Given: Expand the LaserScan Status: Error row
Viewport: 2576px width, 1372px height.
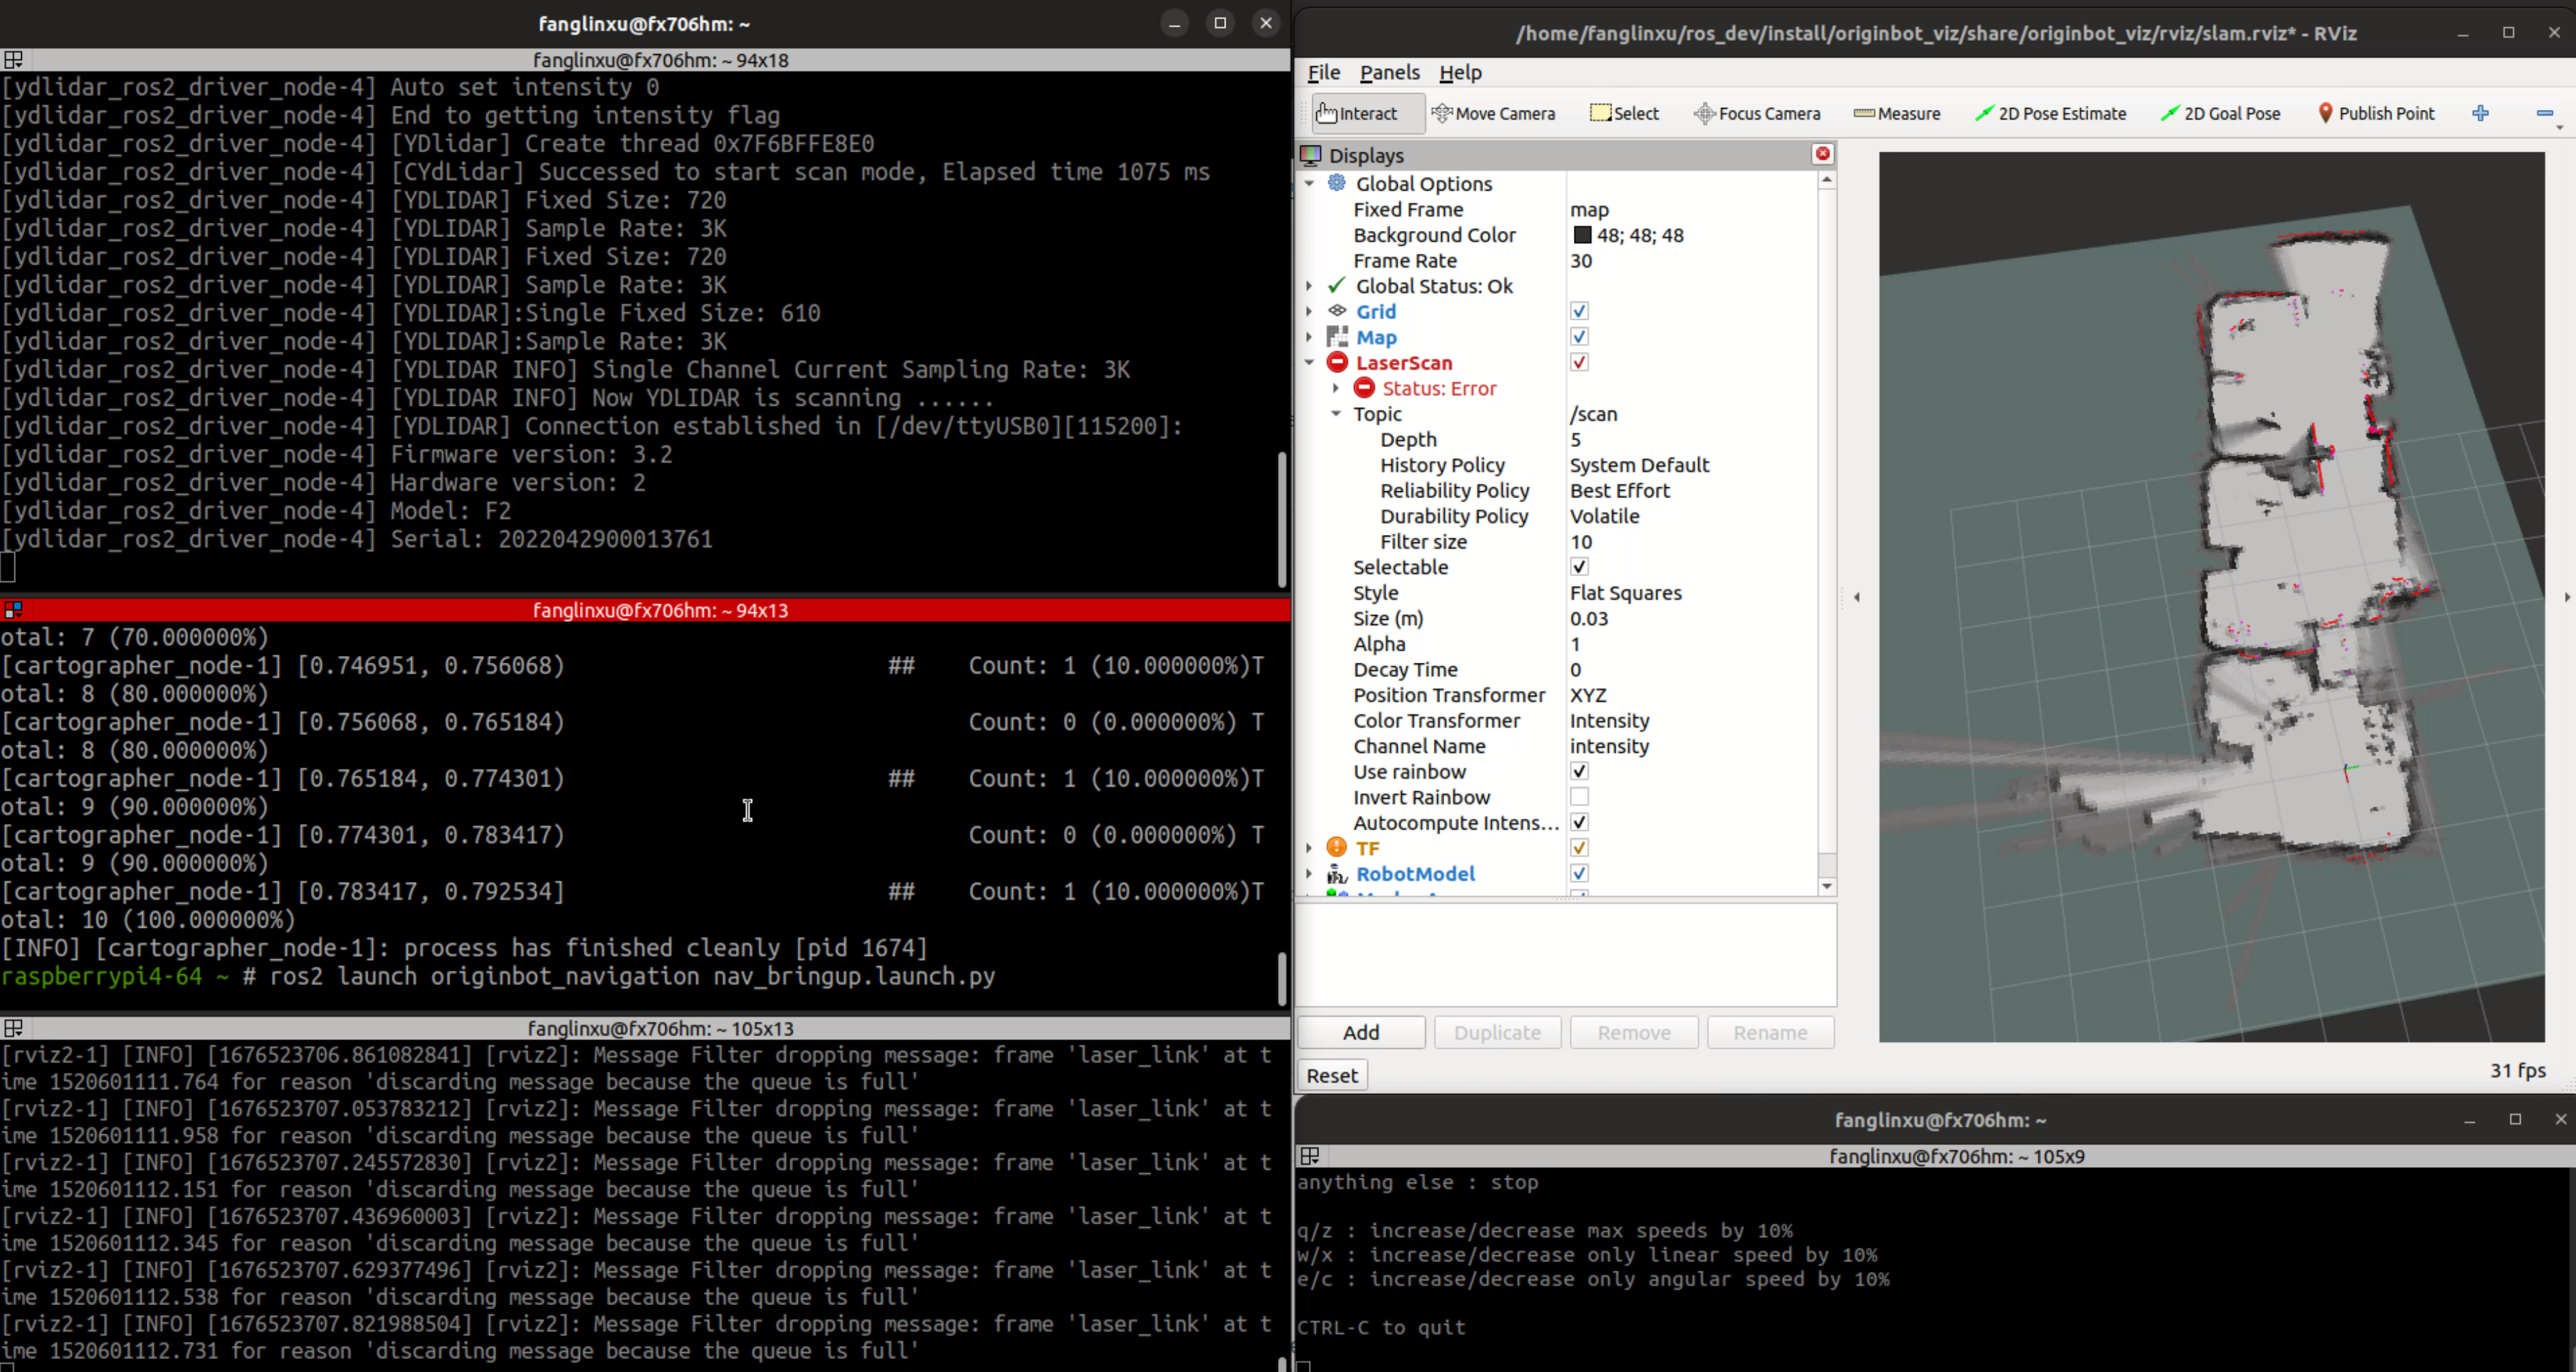Looking at the screenshot, I should click(1335, 388).
